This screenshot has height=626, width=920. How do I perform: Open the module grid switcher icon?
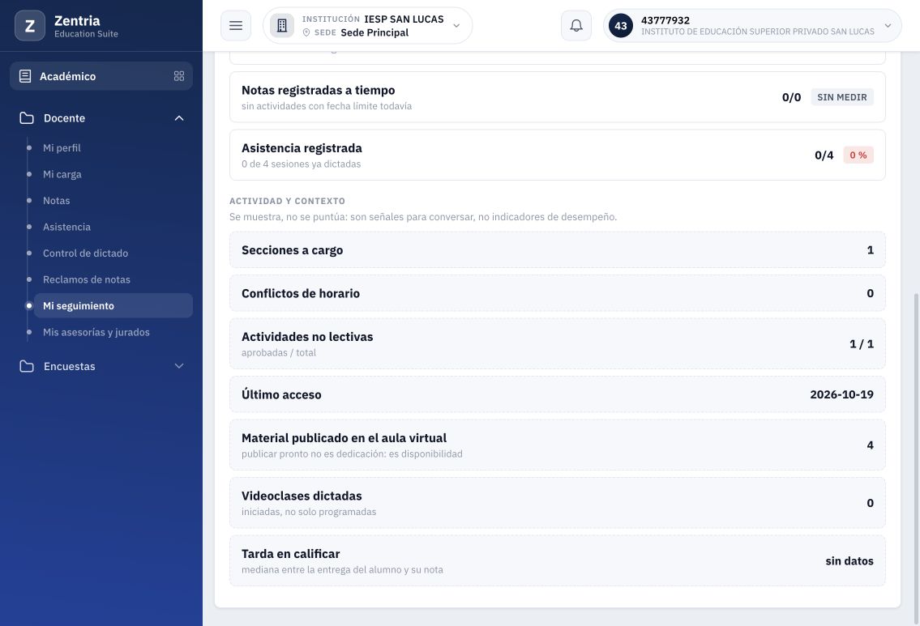coord(179,76)
